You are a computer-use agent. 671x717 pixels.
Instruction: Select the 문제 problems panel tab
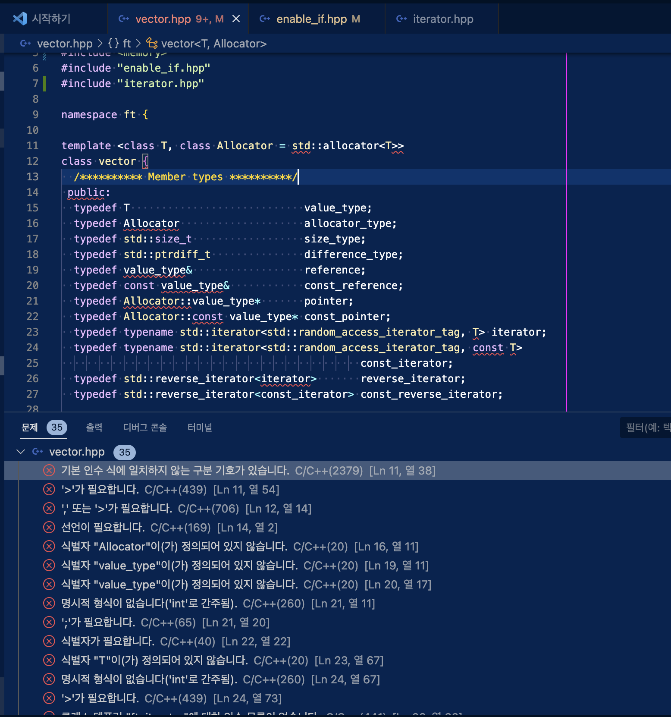point(30,428)
